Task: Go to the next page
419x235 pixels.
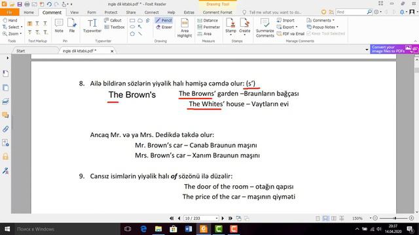Action: (x=223, y=219)
